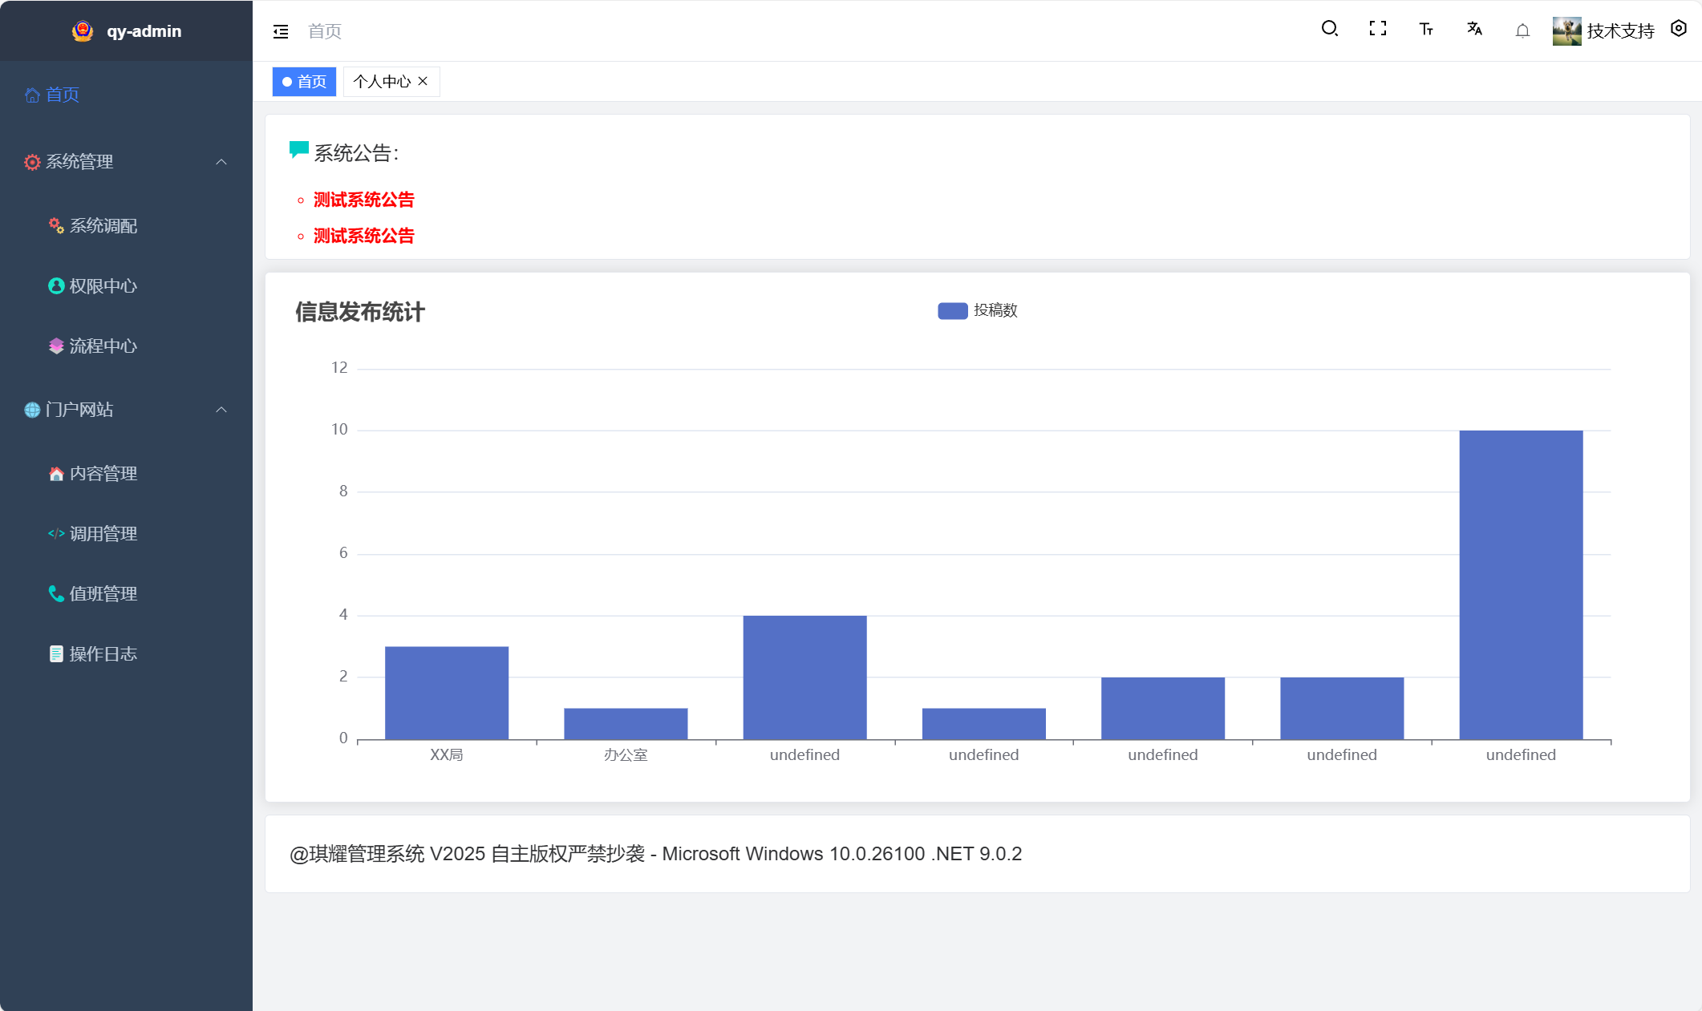Open the language translation icon
The width and height of the screenshot is (1702, 1011).
point(1474,30)
